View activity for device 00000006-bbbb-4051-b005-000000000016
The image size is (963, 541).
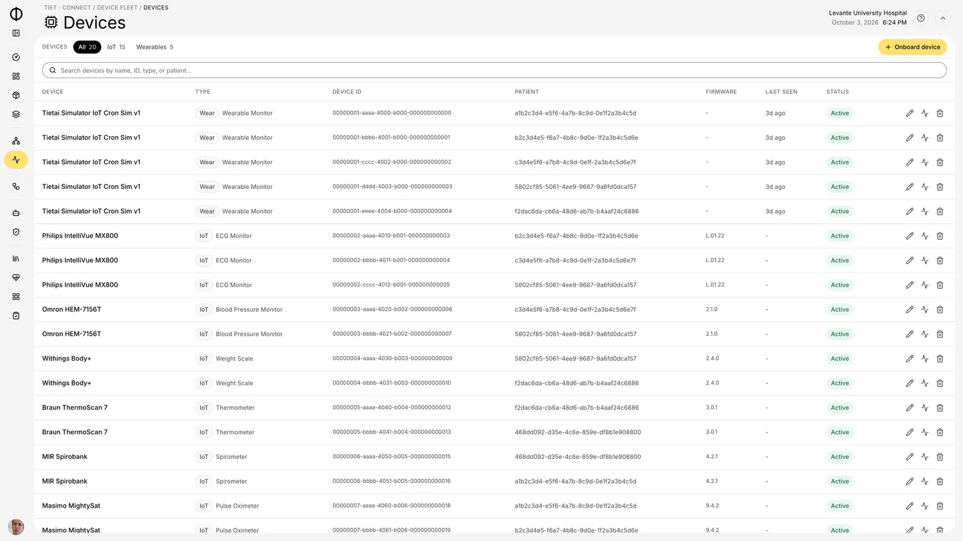pos(925,481)
